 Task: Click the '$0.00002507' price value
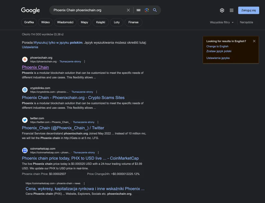pos(58,174)
